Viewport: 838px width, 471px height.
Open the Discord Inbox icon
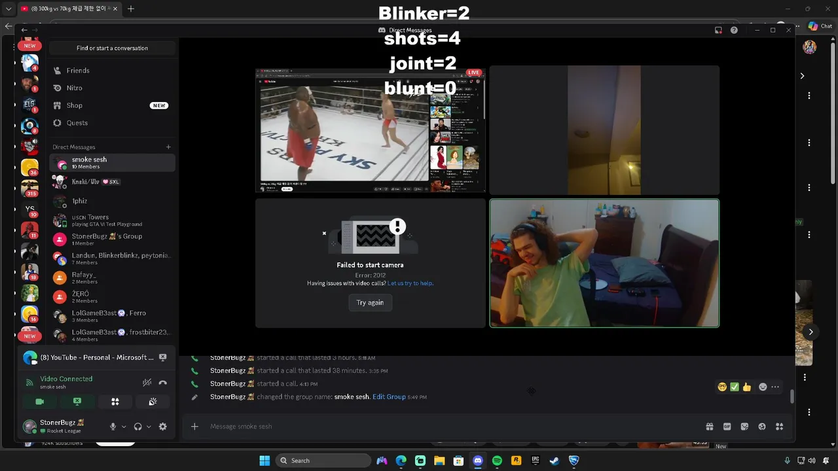click(x=718, y=30)
